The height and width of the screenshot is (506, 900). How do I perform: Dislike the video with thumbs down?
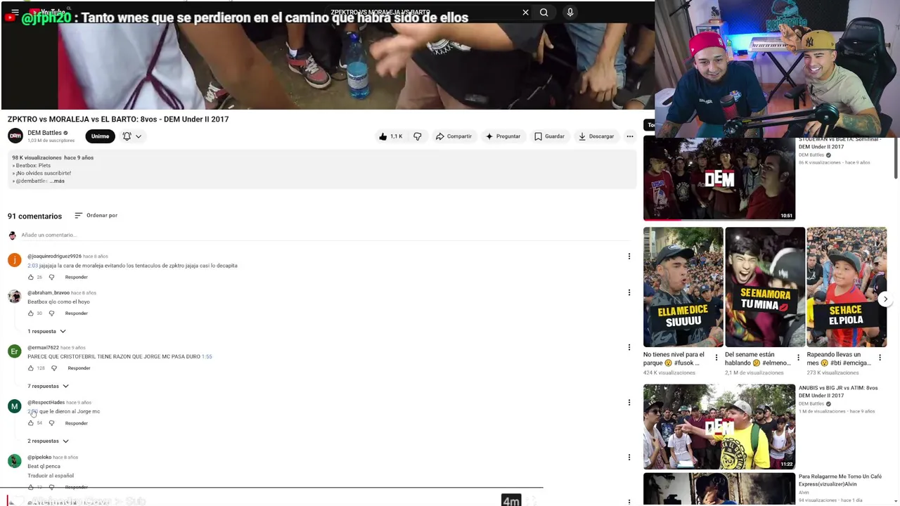(x=418, y=136)
